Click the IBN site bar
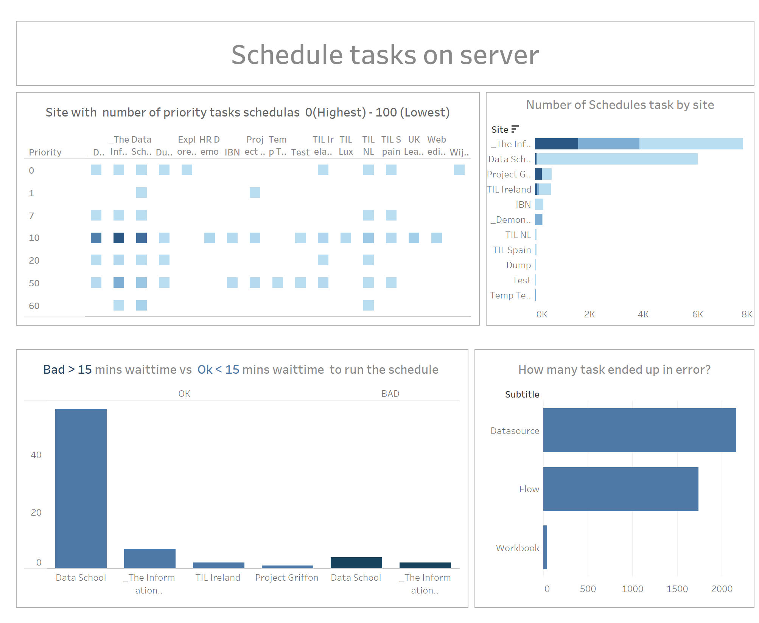 click(x=539, y=204)
